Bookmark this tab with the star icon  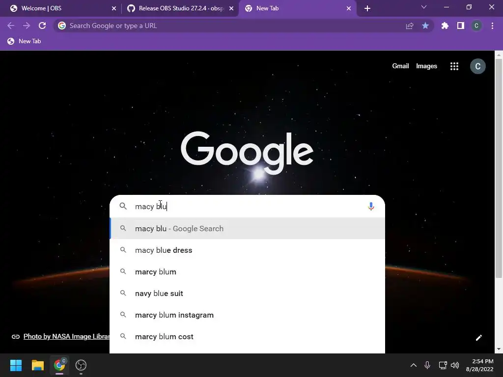pyautogui.click(x=425, y=26)
